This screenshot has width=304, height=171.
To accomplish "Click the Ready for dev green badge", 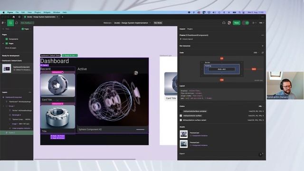I will 70,56.
